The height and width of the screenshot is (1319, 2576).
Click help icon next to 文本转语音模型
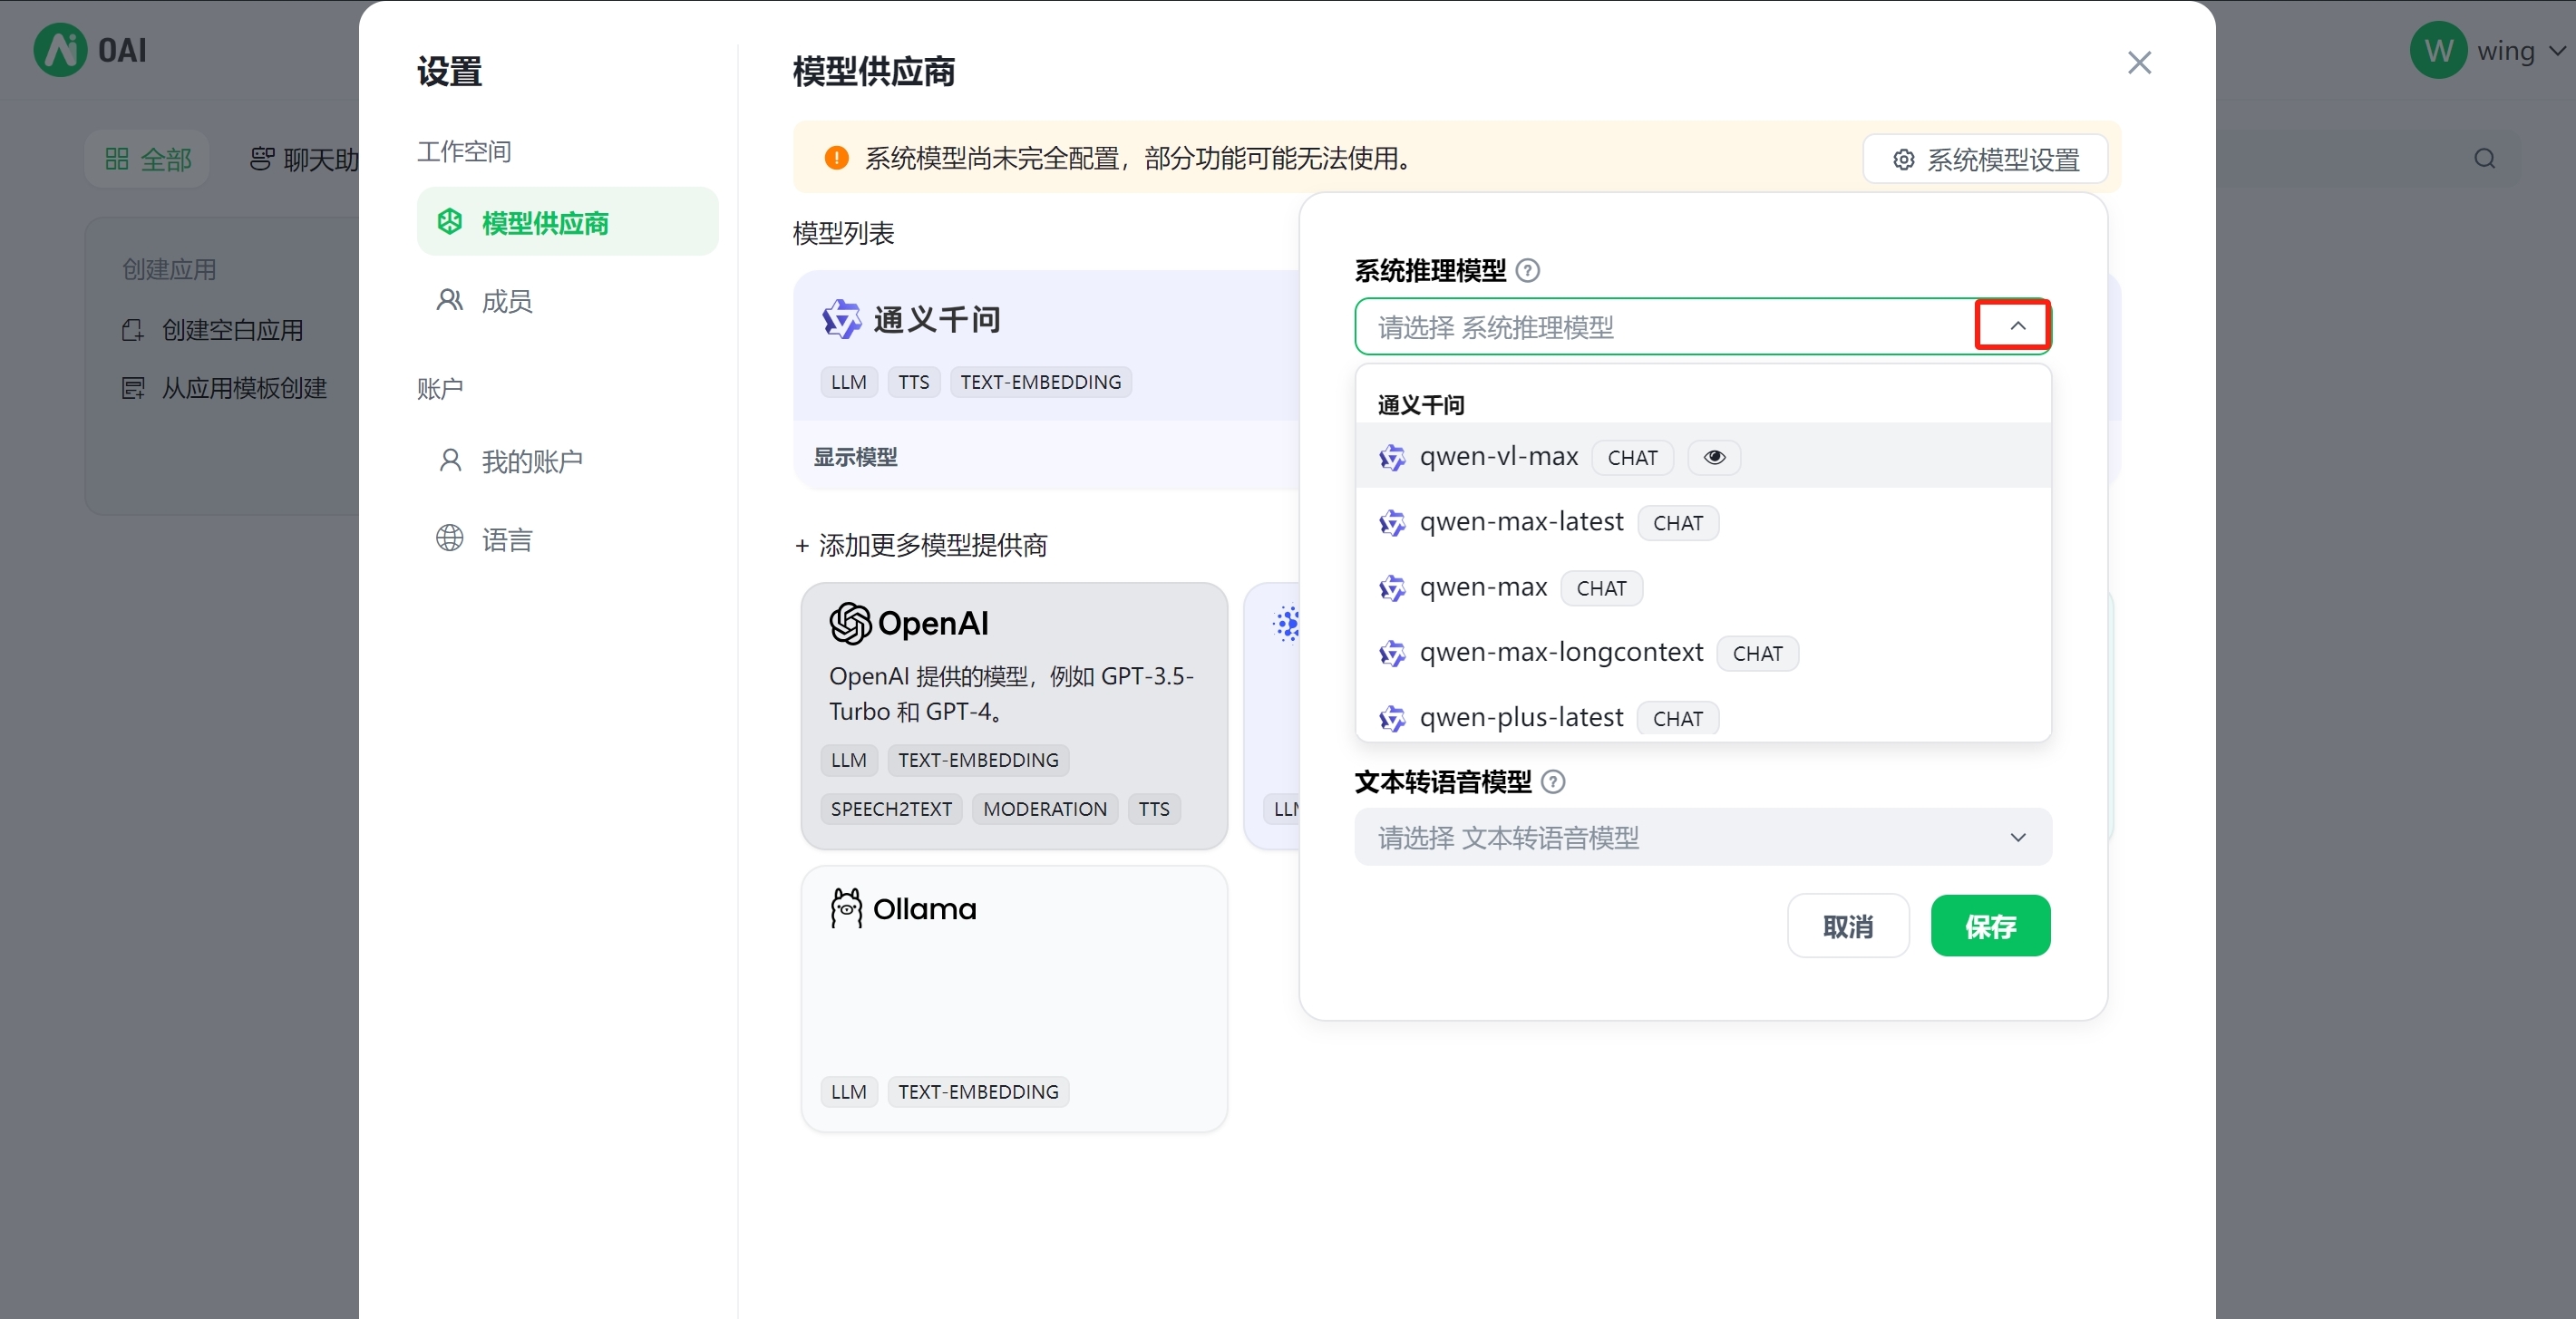pos(1552,781)
